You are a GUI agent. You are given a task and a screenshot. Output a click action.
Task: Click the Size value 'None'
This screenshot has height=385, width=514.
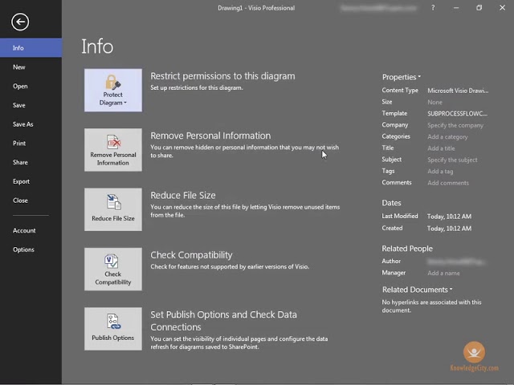tap(434, 102)
